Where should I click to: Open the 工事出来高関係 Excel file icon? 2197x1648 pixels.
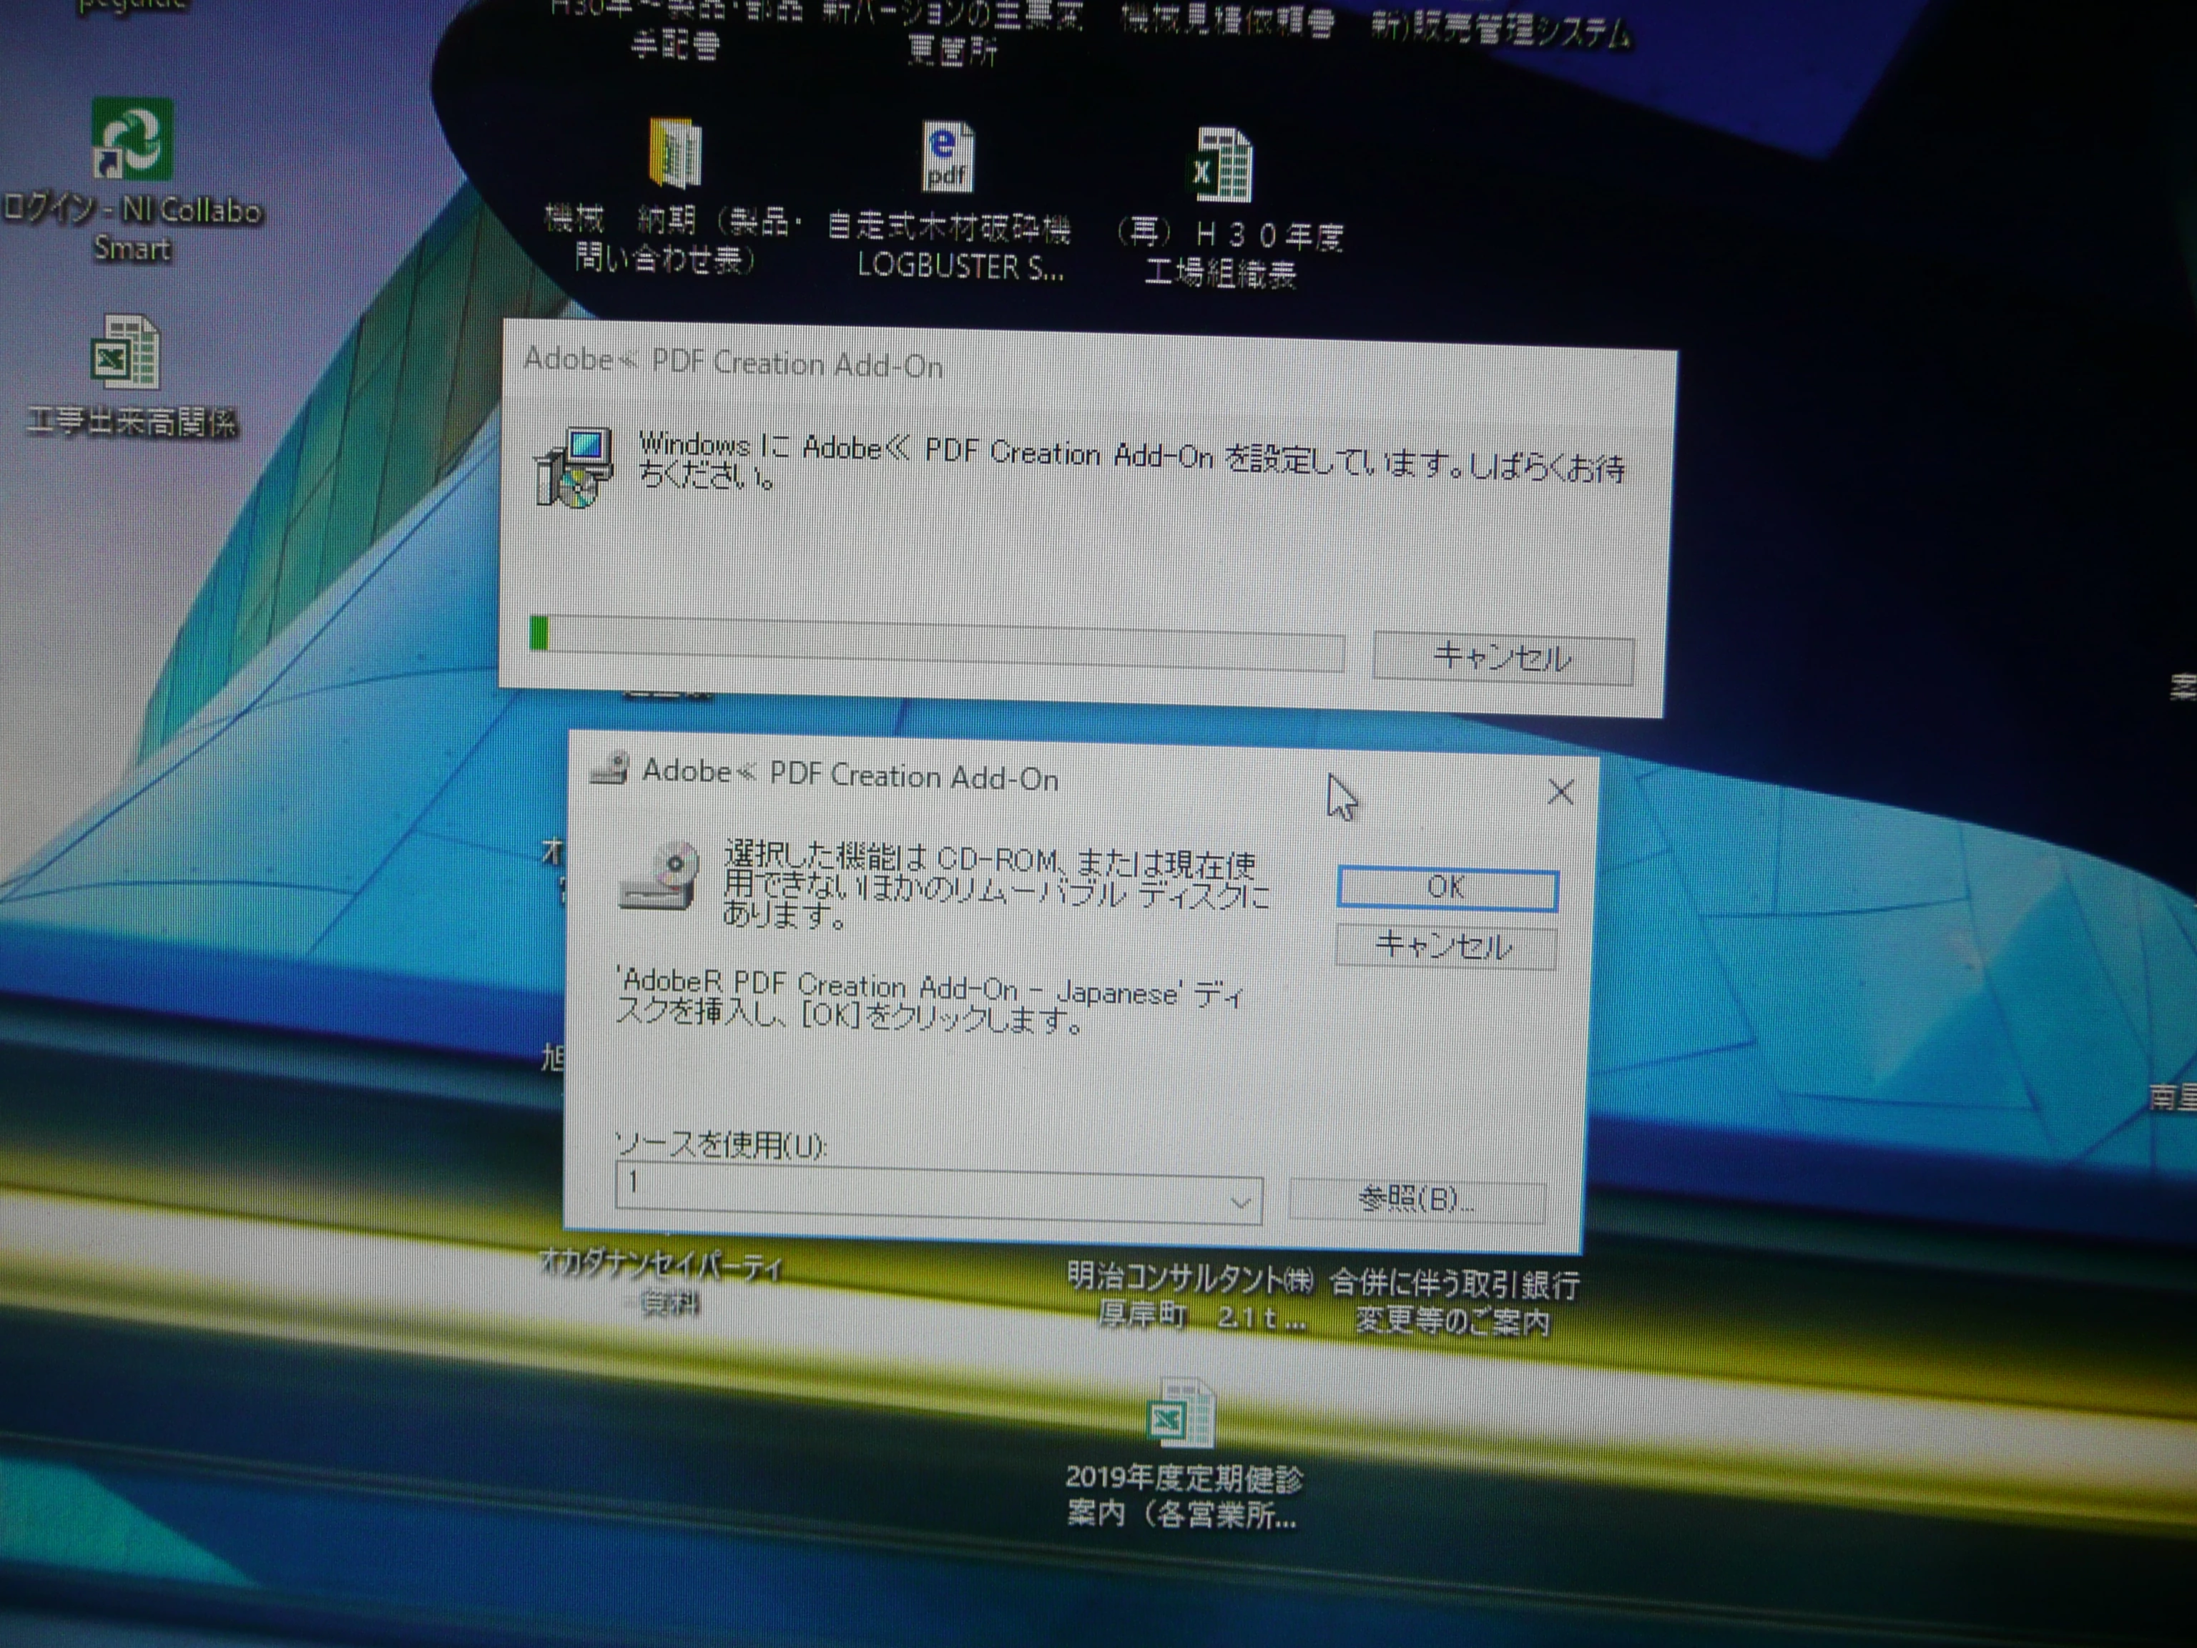(125, 353)
